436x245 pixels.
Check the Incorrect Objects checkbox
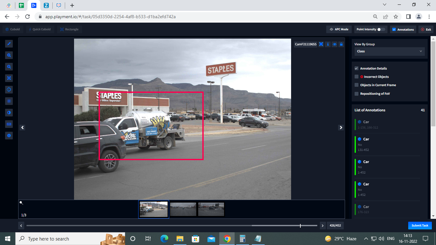pos(357,77)
